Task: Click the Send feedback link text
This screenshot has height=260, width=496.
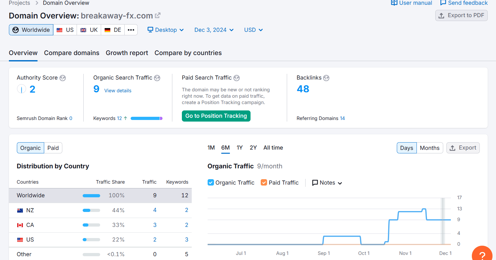Action: 468,3
